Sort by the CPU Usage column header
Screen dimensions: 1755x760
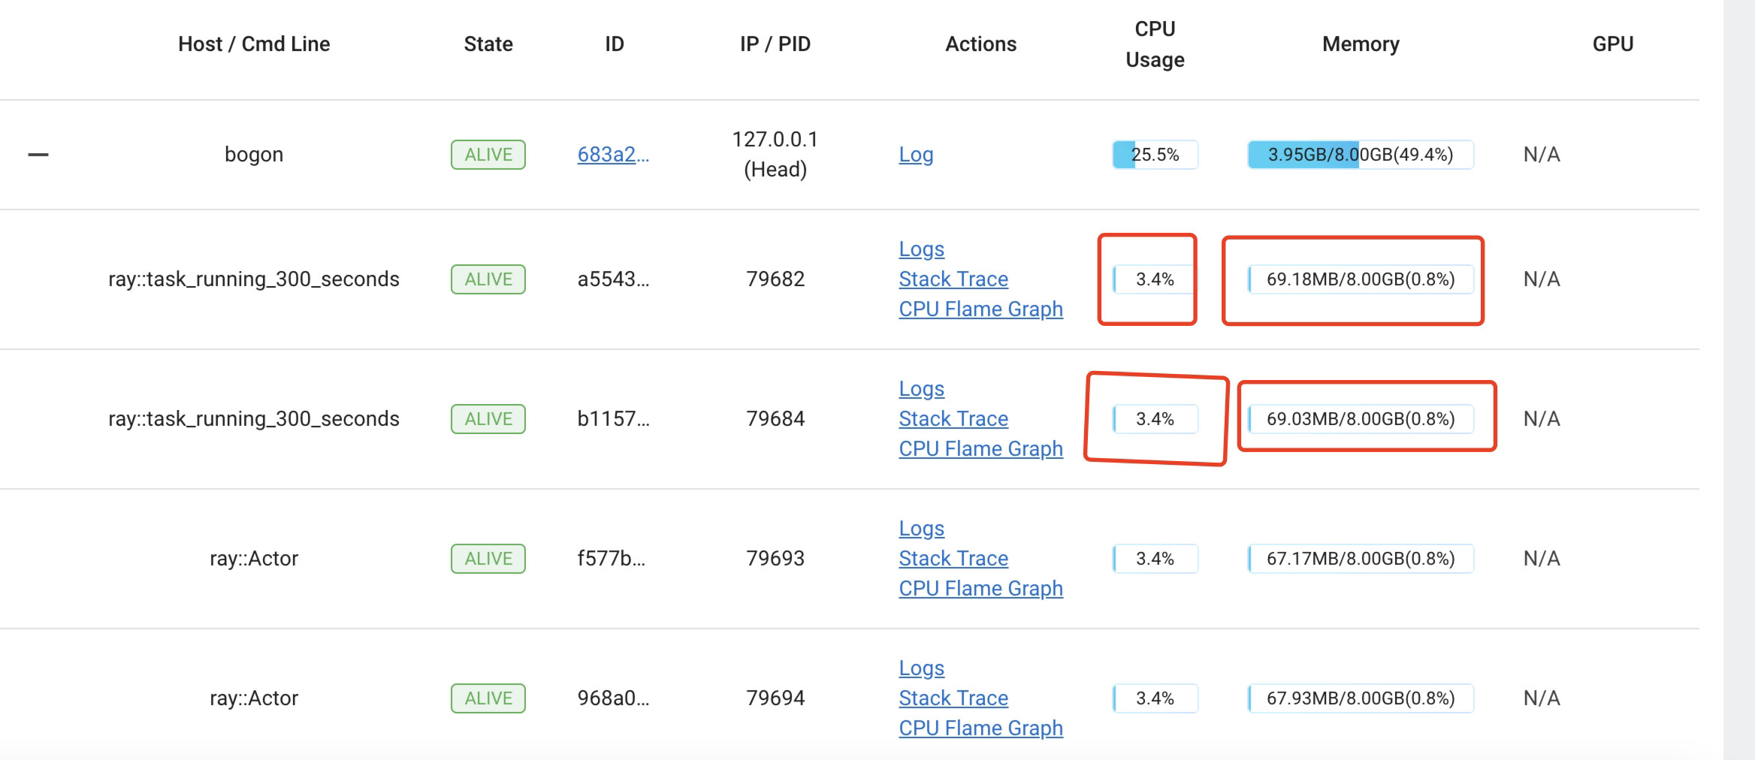pos(1154,44)
